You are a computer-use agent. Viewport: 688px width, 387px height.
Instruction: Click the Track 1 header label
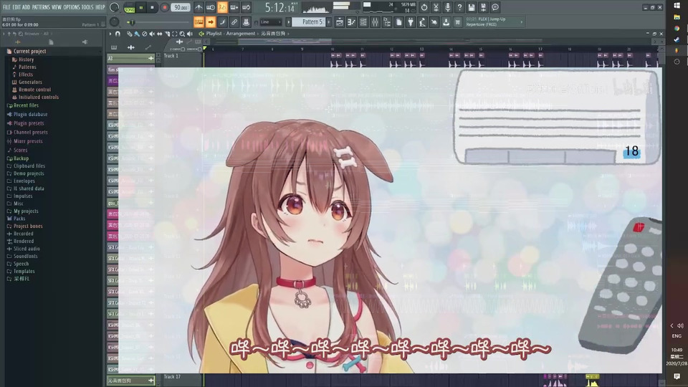point(171,56)
